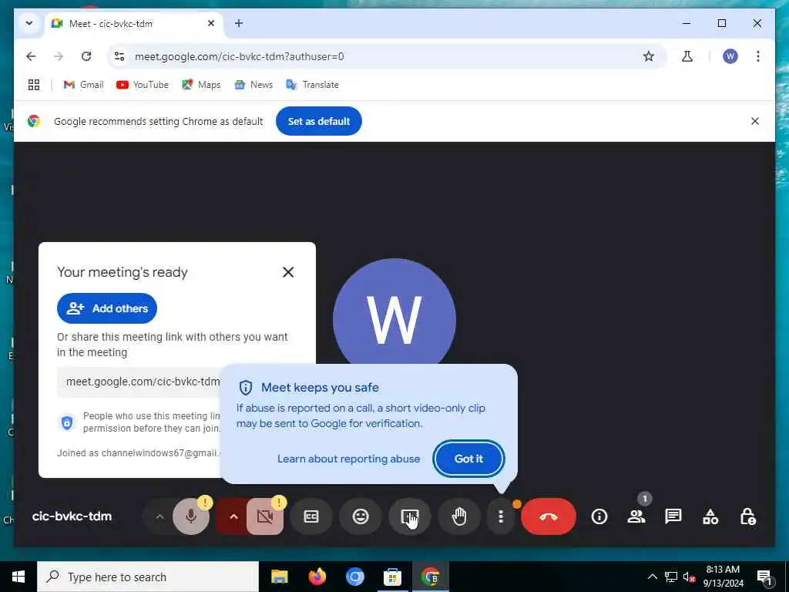Click the taskbar search box

pos(148,577)
